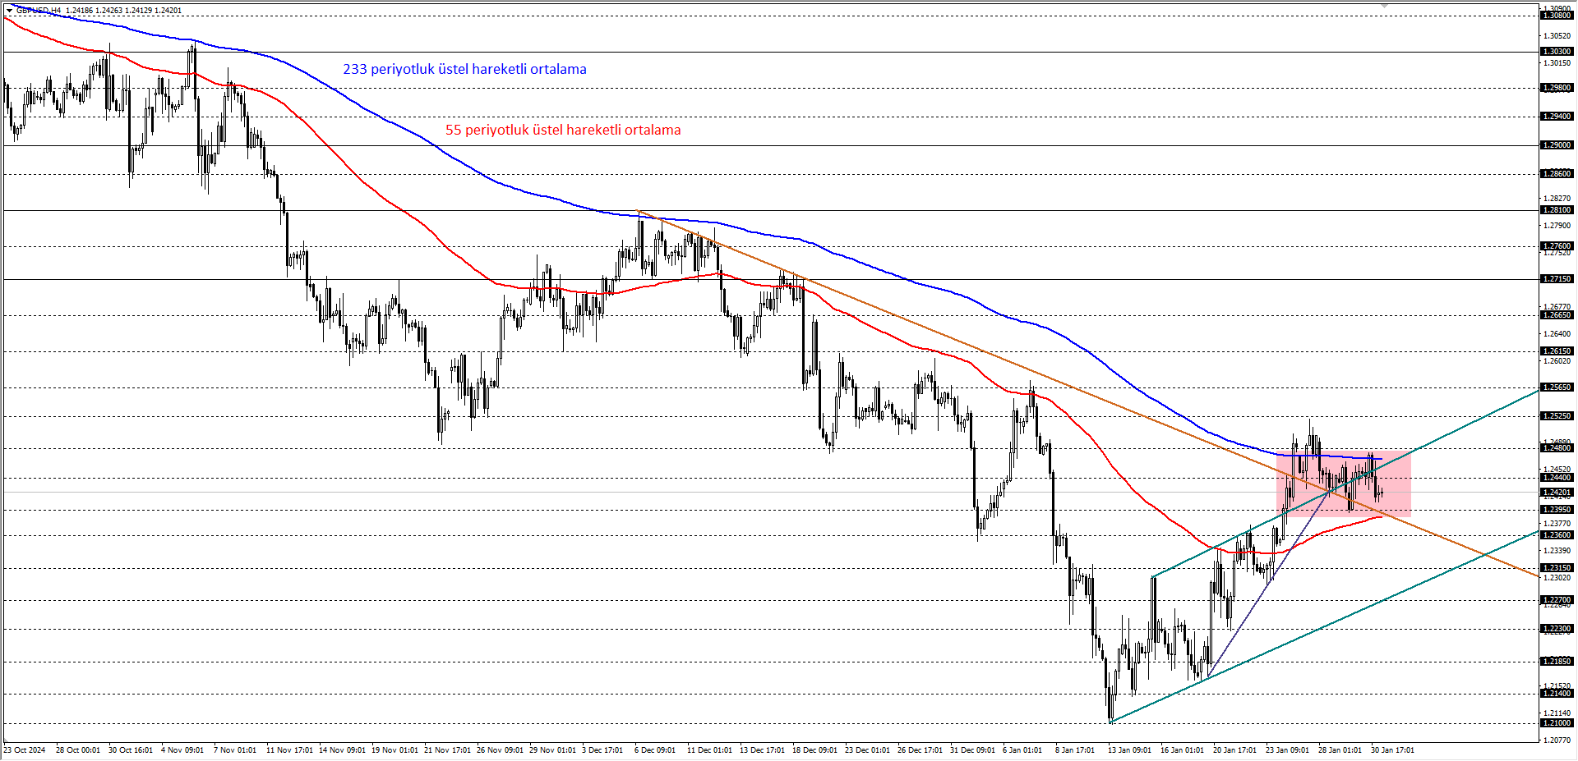Click the 1.27150 price level label
The image size is (1578, 761).
pyautogui.click(x=1557, y=279)
